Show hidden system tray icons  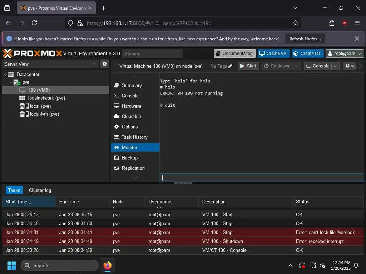291,265
